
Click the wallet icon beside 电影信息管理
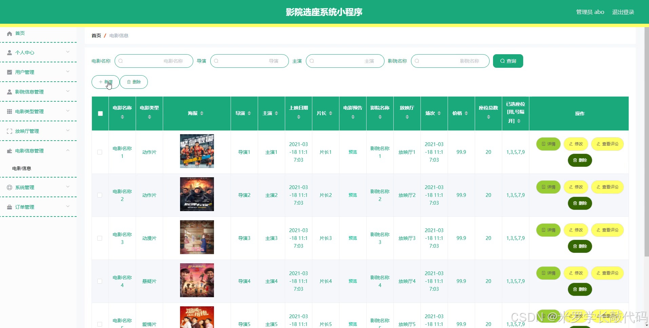coord(9,151)
